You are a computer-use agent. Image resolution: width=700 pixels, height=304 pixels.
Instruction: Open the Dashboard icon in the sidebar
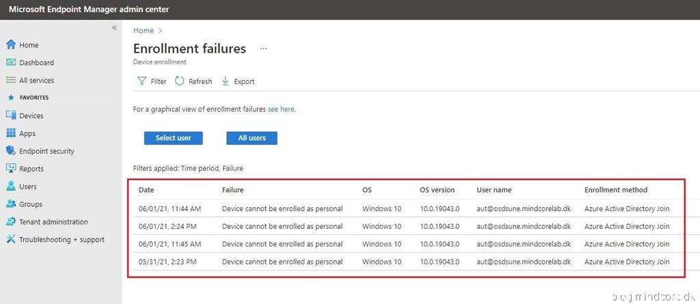11,63
